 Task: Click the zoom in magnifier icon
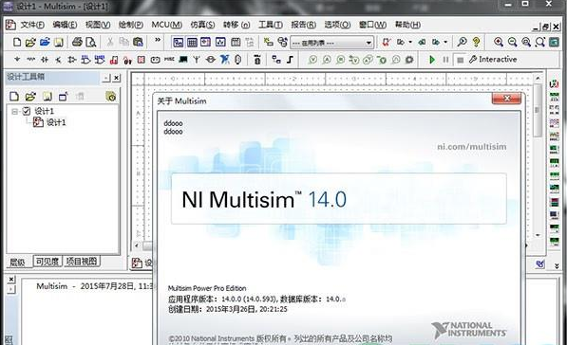(x=499, y=42)
